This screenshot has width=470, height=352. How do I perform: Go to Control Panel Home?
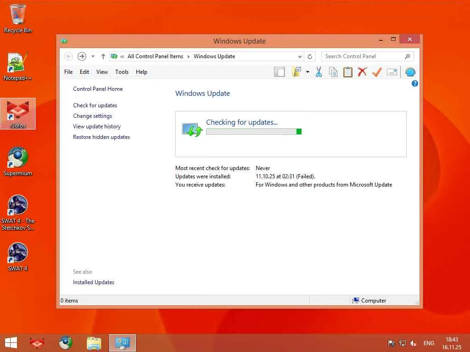[x=98, y=89]
